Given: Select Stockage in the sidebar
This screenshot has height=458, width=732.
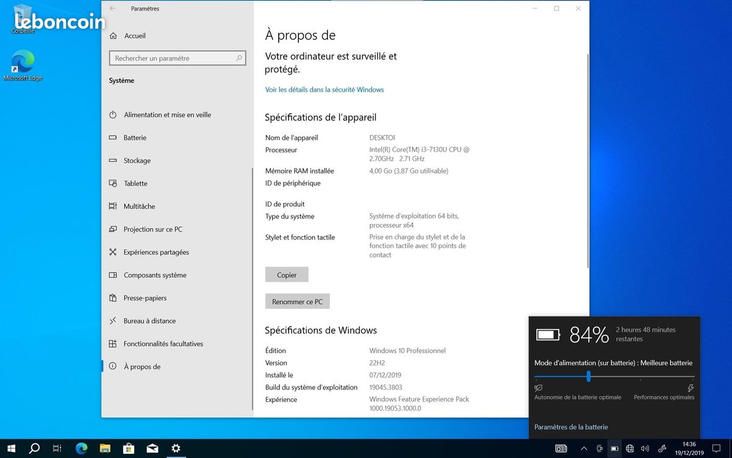Looking at the screenshot, I should point(137,161).
